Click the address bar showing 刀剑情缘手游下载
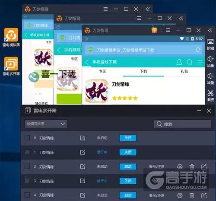 click(x=143, y=50)
